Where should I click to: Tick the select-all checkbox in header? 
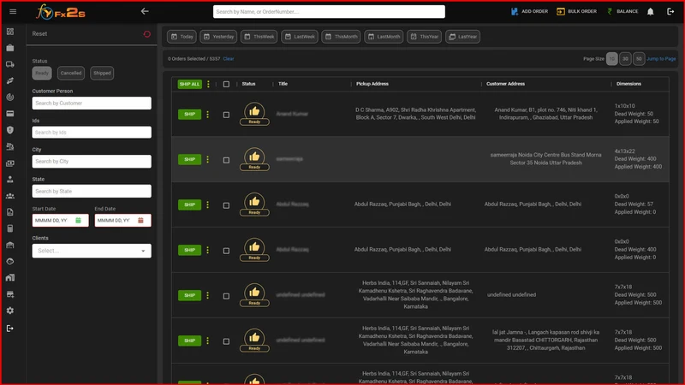[226, 84]
